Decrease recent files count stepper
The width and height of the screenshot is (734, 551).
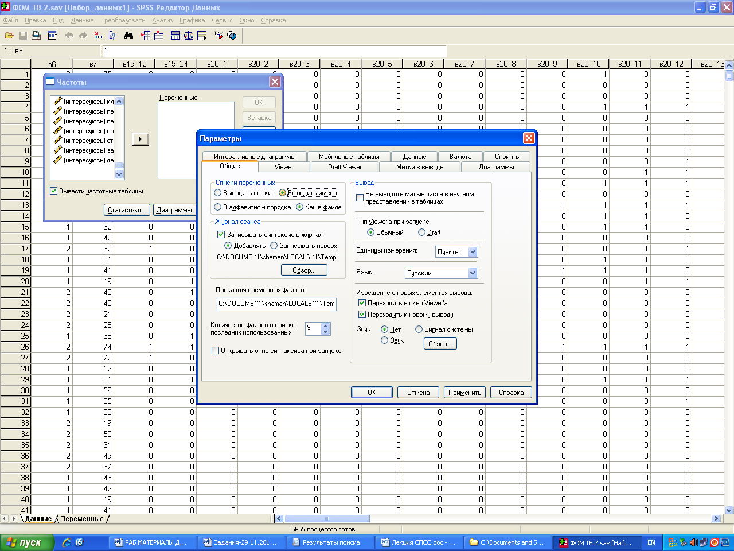326,332
